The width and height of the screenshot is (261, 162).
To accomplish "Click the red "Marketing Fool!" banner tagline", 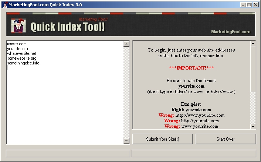I will (x=93, y=19).
